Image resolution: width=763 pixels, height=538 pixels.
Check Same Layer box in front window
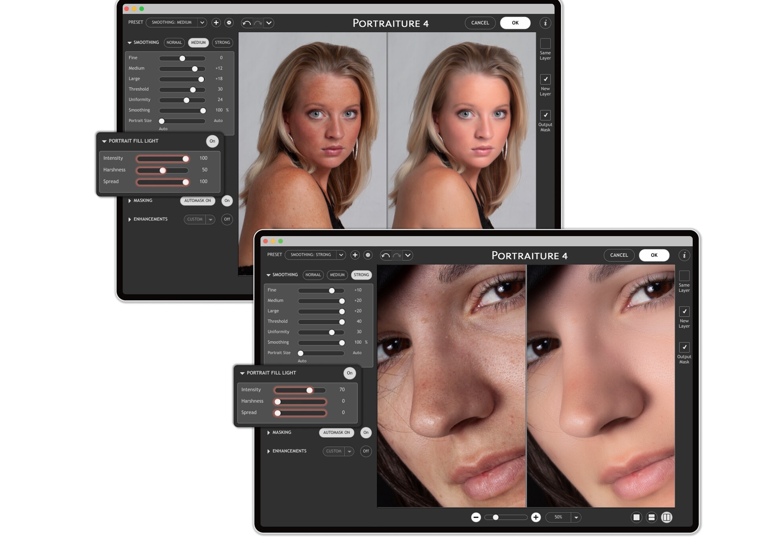coord(684,276)
